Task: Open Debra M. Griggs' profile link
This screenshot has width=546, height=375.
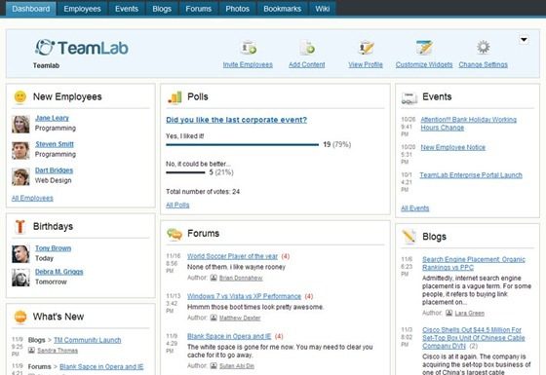Action: click(59, 272)
